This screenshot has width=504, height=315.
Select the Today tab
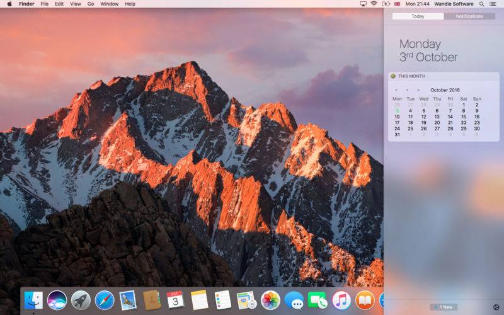pyautogui.click(x=418, y=16)
